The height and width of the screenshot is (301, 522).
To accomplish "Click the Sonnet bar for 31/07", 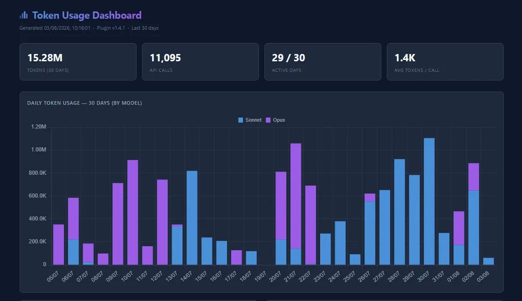I will [x=444, y=249].
